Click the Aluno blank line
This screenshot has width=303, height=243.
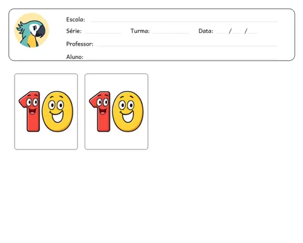[182, 58]
